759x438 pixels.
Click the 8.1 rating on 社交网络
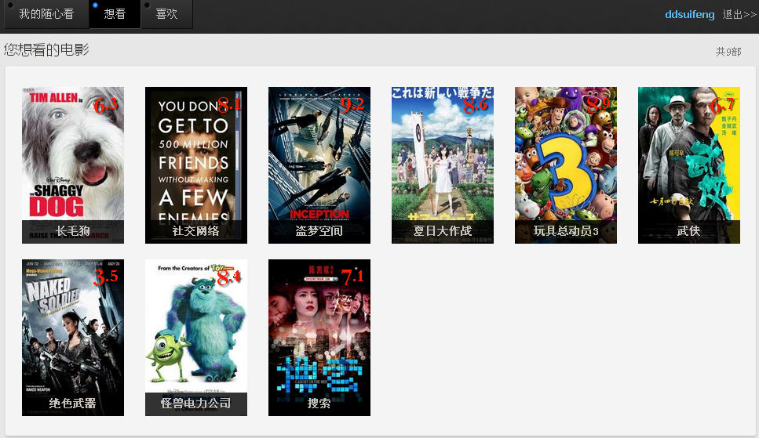[229, 105]
